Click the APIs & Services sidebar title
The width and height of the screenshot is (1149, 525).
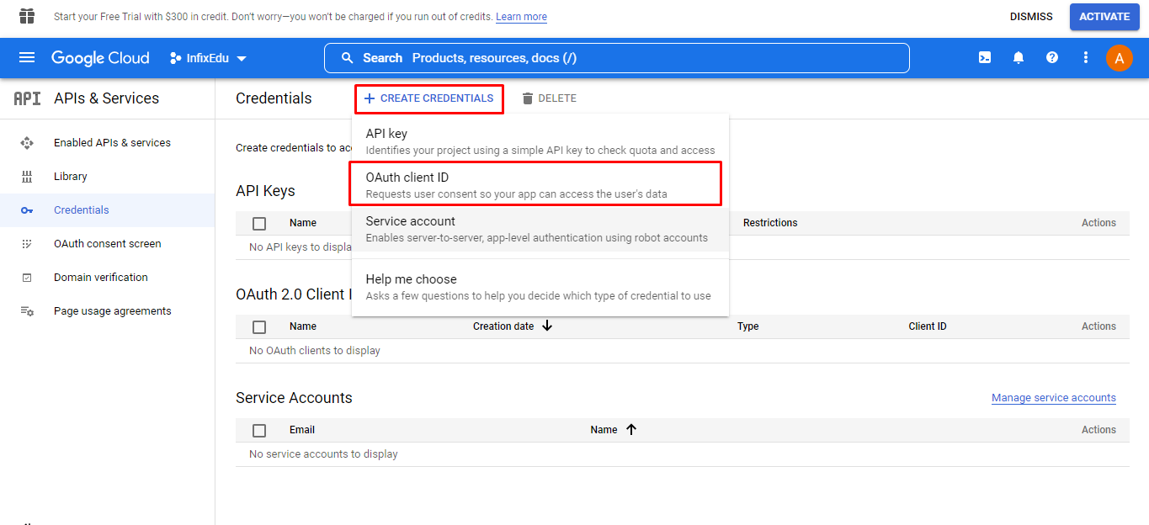pyautogui.click(x=106, y=98)
